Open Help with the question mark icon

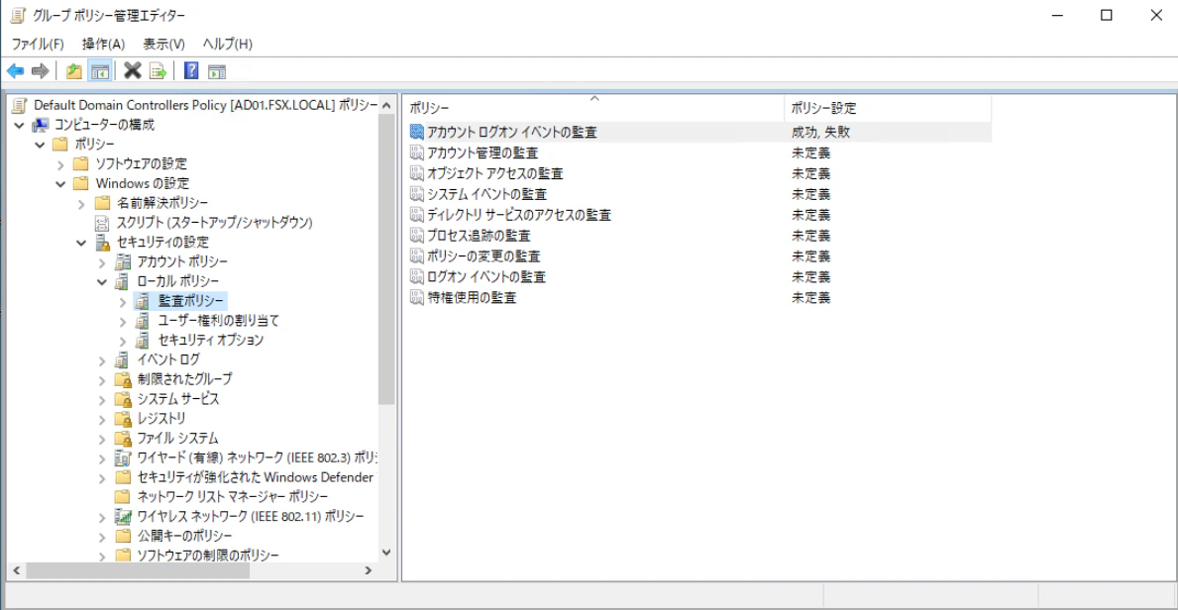(191, 71)
